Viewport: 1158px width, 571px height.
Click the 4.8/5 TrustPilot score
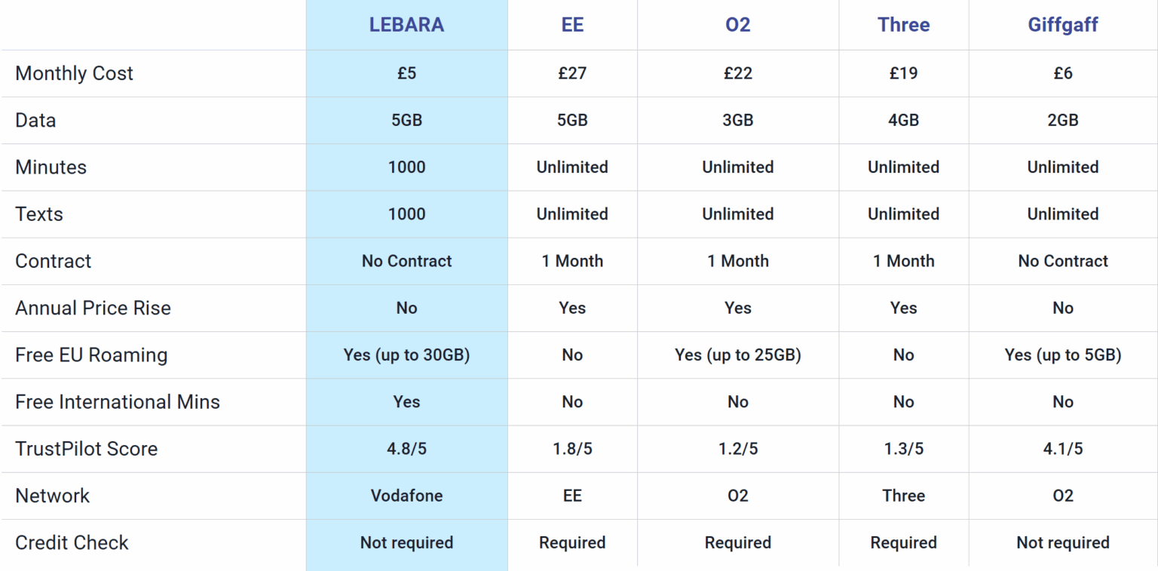click(x=406, y=449)
